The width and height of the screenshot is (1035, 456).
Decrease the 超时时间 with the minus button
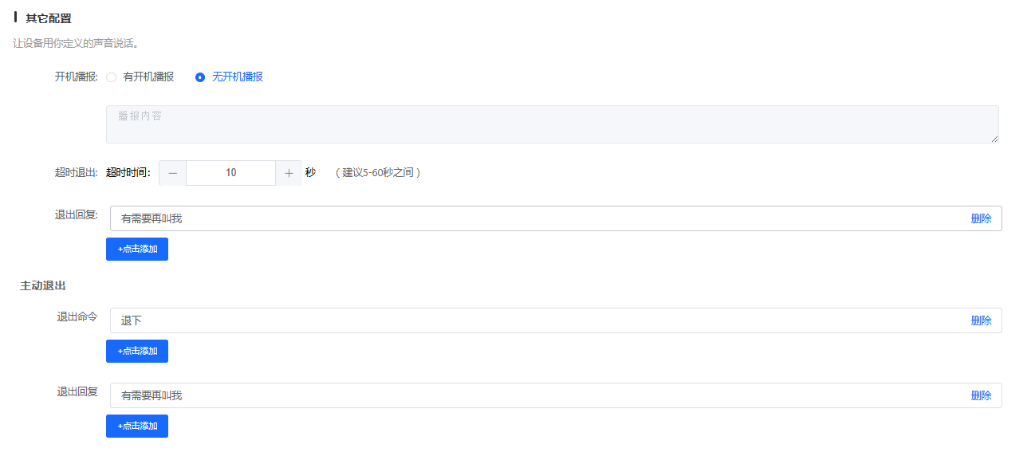[x=173, y=173]
